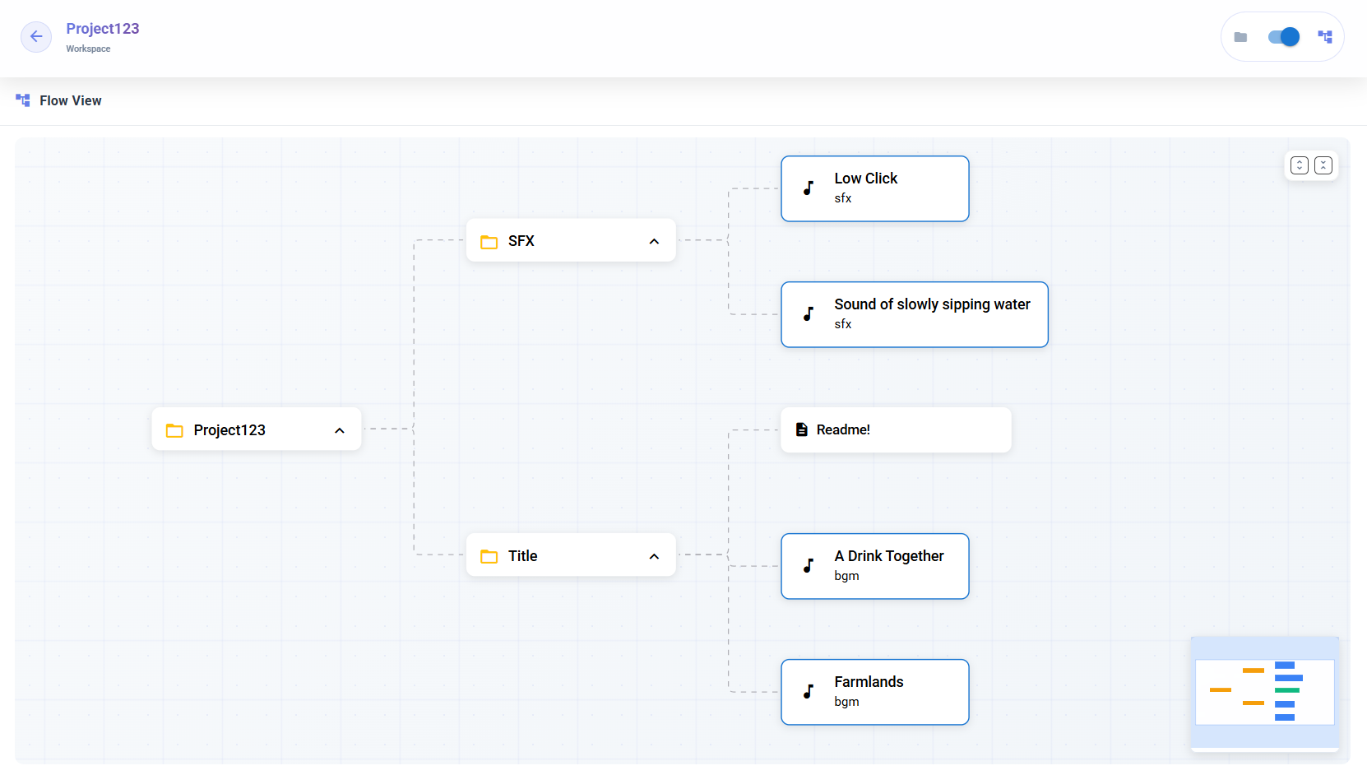Click the expand all button on the canvas
This screenshot has height=775, width=1367.
click(1298, 165)
